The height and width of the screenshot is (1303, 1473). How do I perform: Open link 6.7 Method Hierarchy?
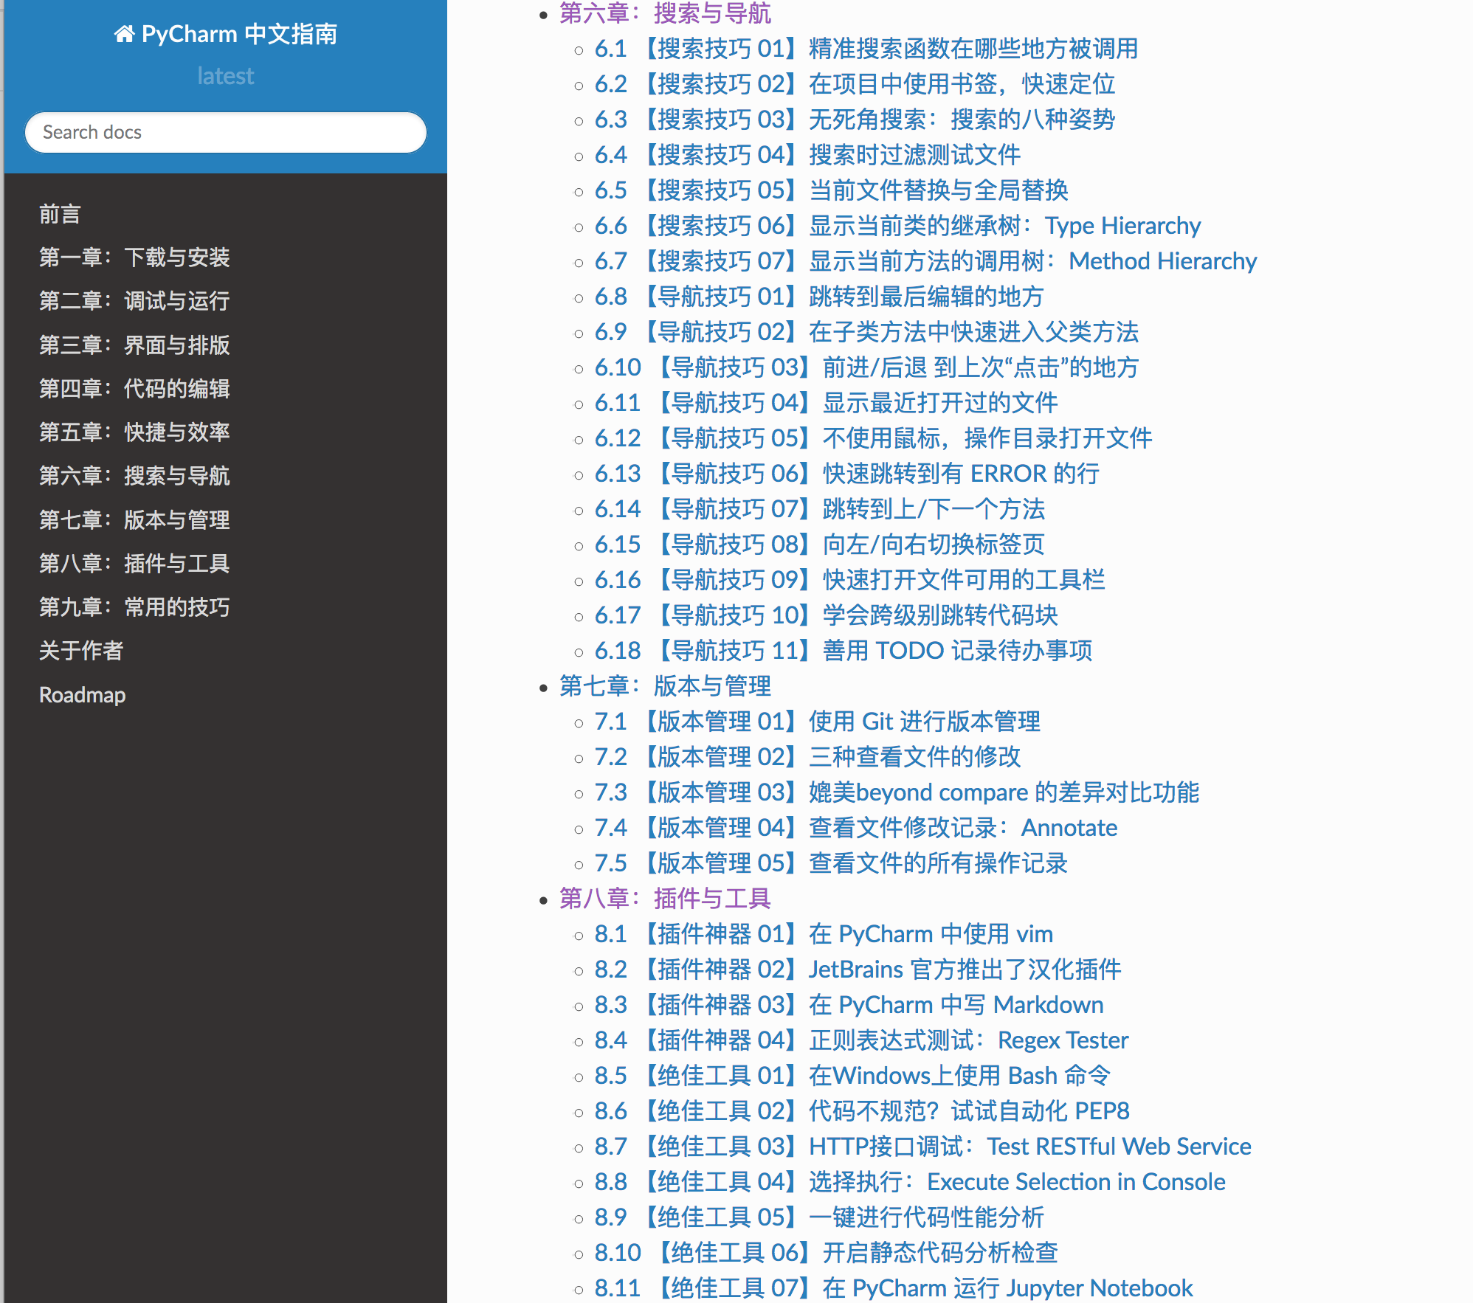926,261
